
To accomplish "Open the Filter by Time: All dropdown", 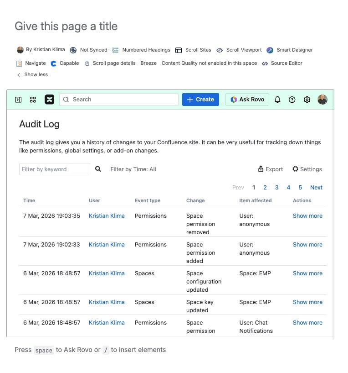I will (133, 169).
